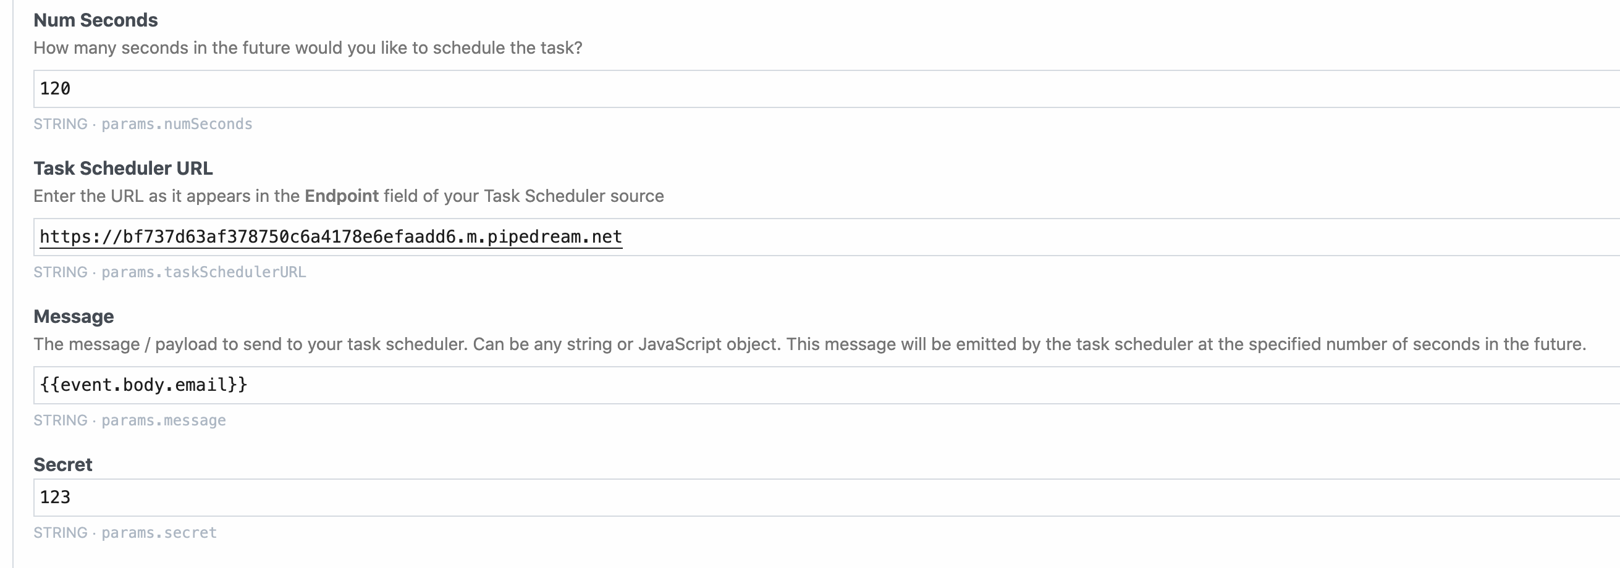The height and width of the screenshot is (568, 1620).
Task: Click the STRING type label under Num Seconds
Action: (x=59, y=123)
